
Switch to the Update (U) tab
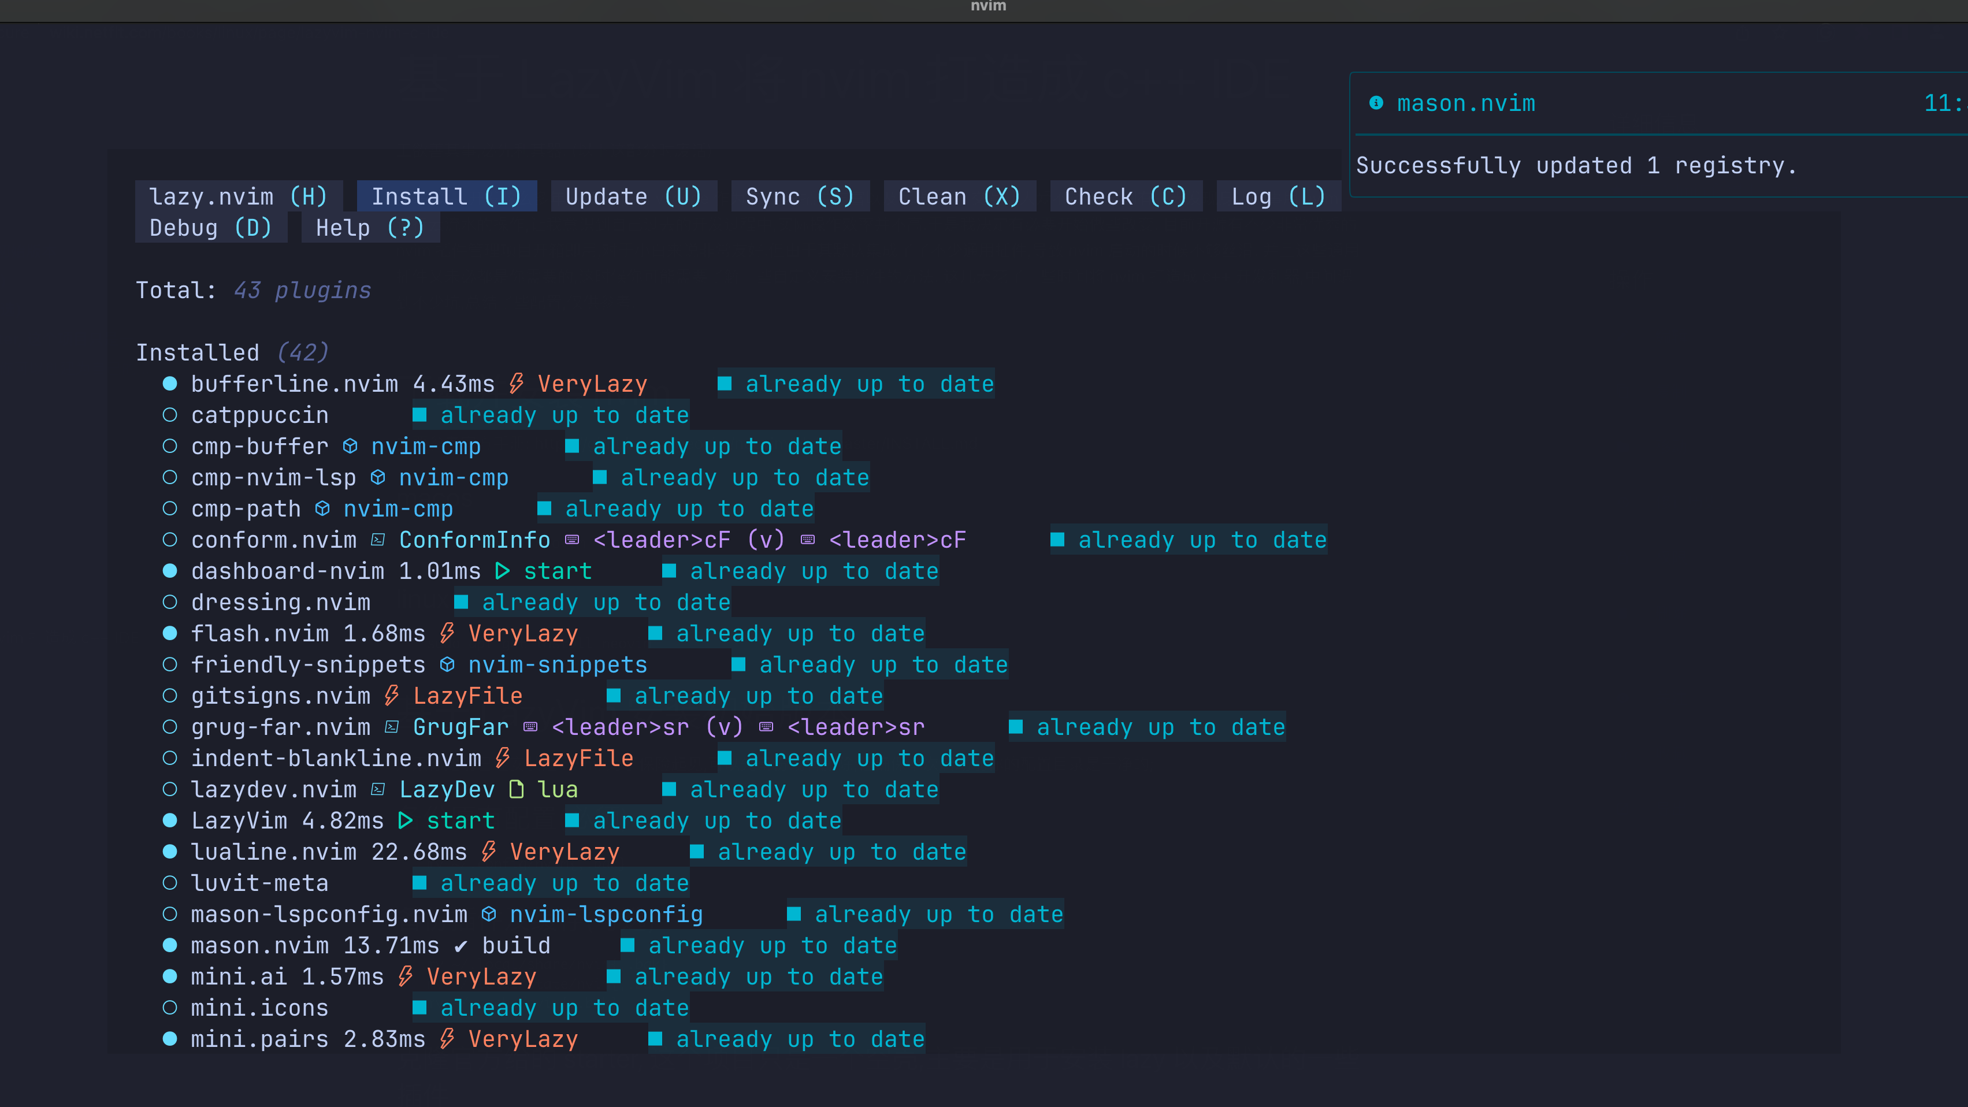[633, 196]
